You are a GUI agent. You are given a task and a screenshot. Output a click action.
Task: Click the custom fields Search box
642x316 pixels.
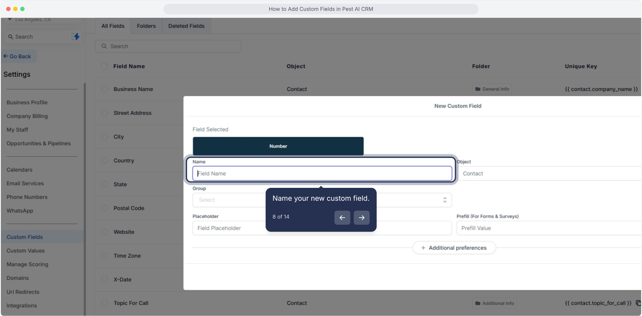click(168, 46)
